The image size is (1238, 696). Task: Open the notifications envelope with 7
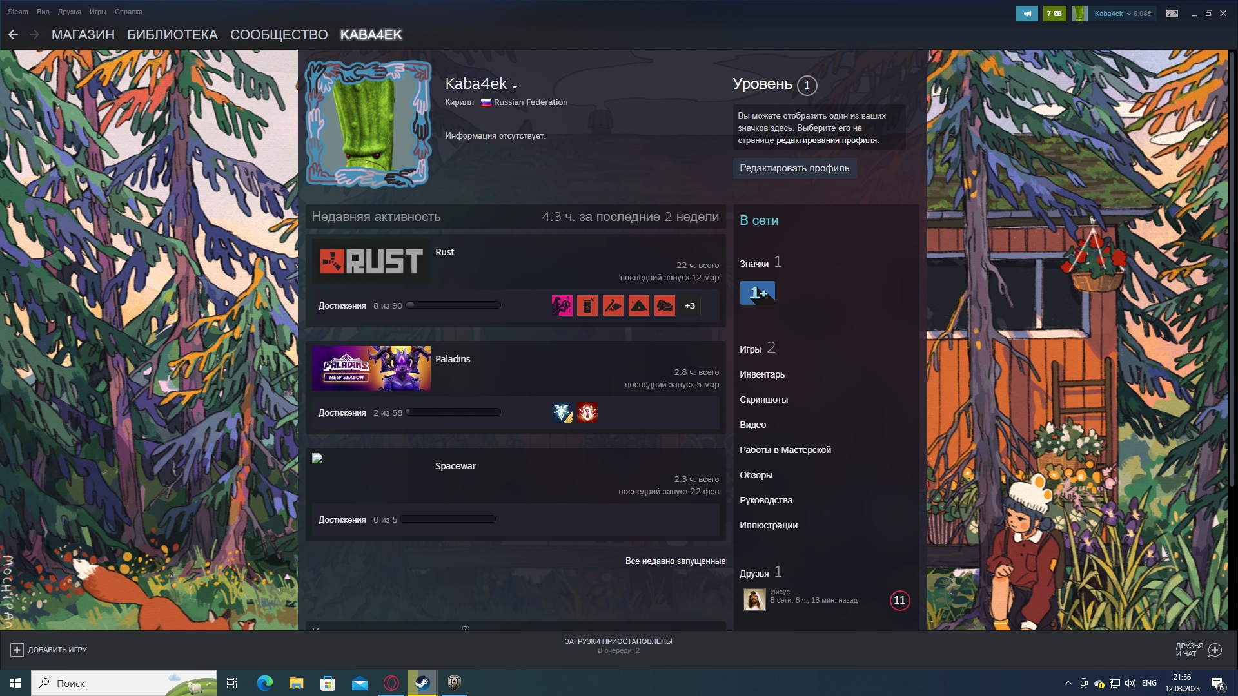(1054, 13)
